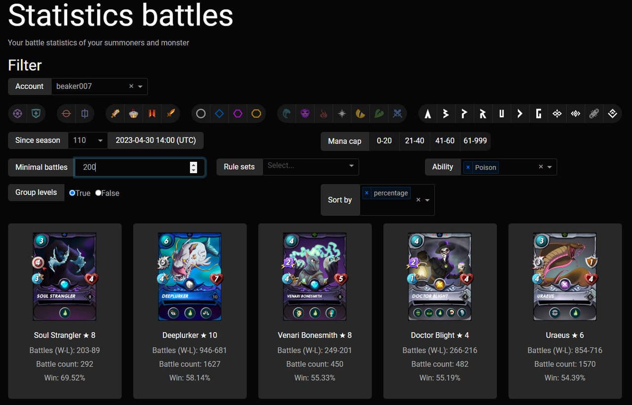Open the Account dropdown arrow
The height and width of the screenshot is (405, 632).
pyautogui.click(x=140, y=86)
